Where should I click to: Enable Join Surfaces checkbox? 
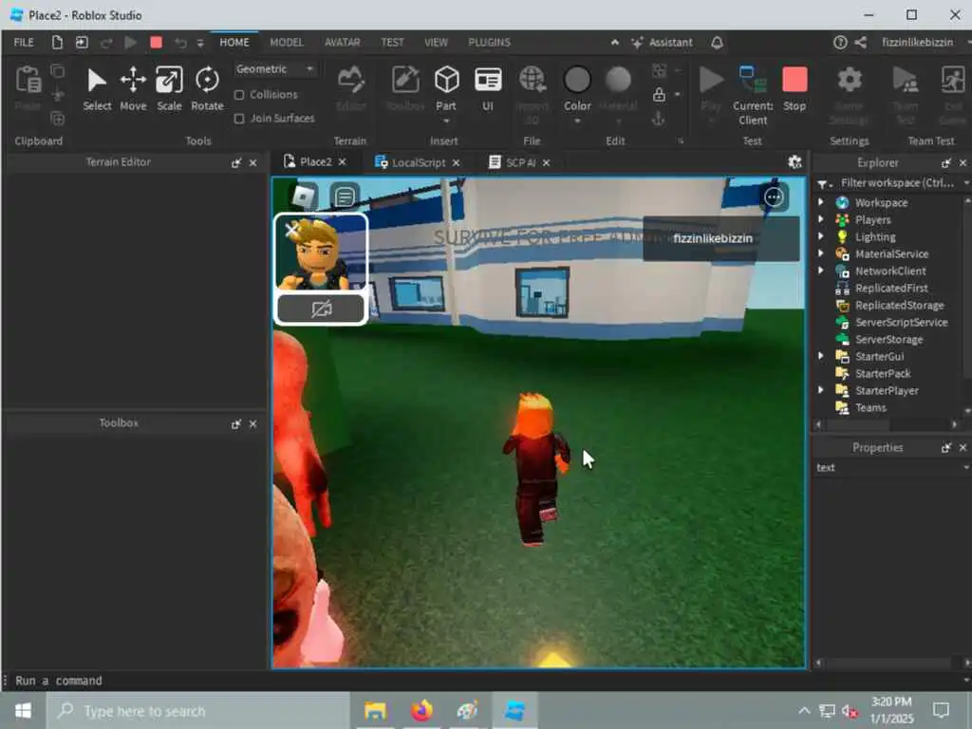[x=239, y=119]
